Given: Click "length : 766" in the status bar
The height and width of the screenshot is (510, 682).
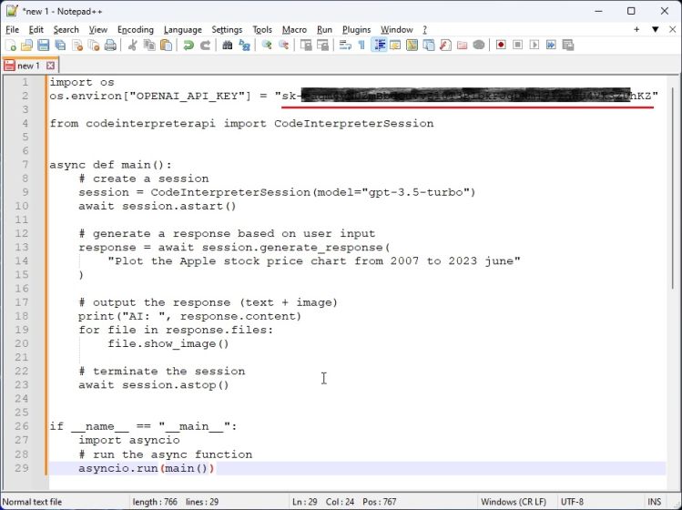Looking at the screenshot, I should [155, 502].
